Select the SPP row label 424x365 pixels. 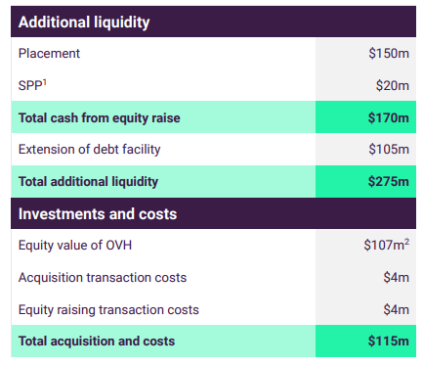pos(30,86)
